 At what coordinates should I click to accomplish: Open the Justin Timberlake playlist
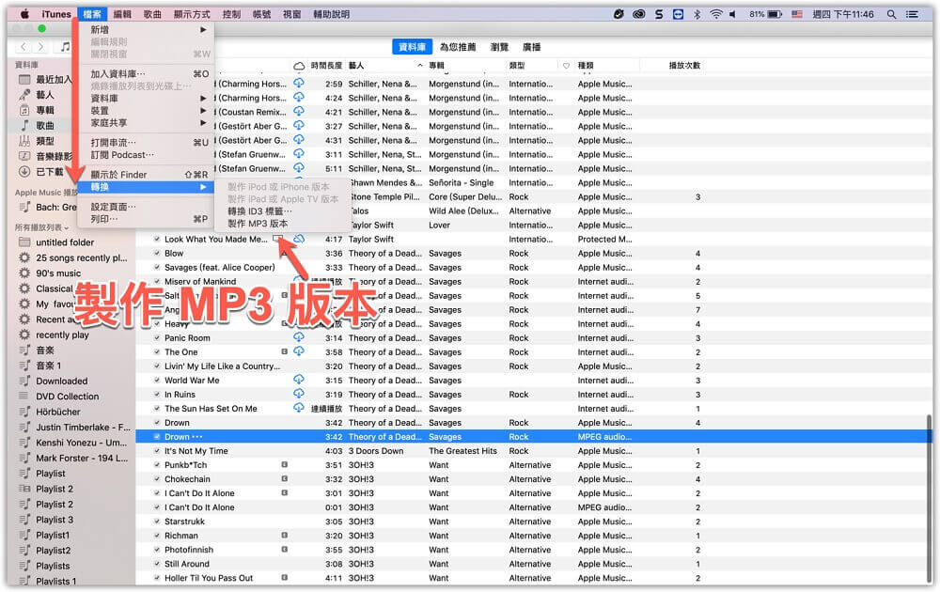point(83,428)
